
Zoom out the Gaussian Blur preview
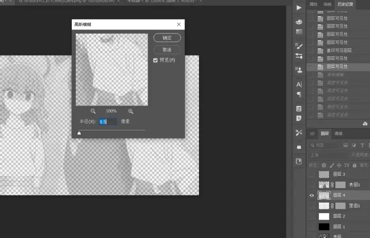tap(93, 111)
